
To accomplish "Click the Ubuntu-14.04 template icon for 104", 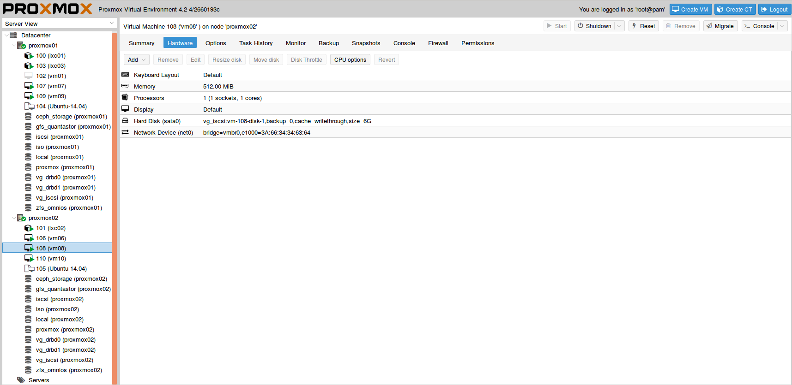I will coord(29,107).
